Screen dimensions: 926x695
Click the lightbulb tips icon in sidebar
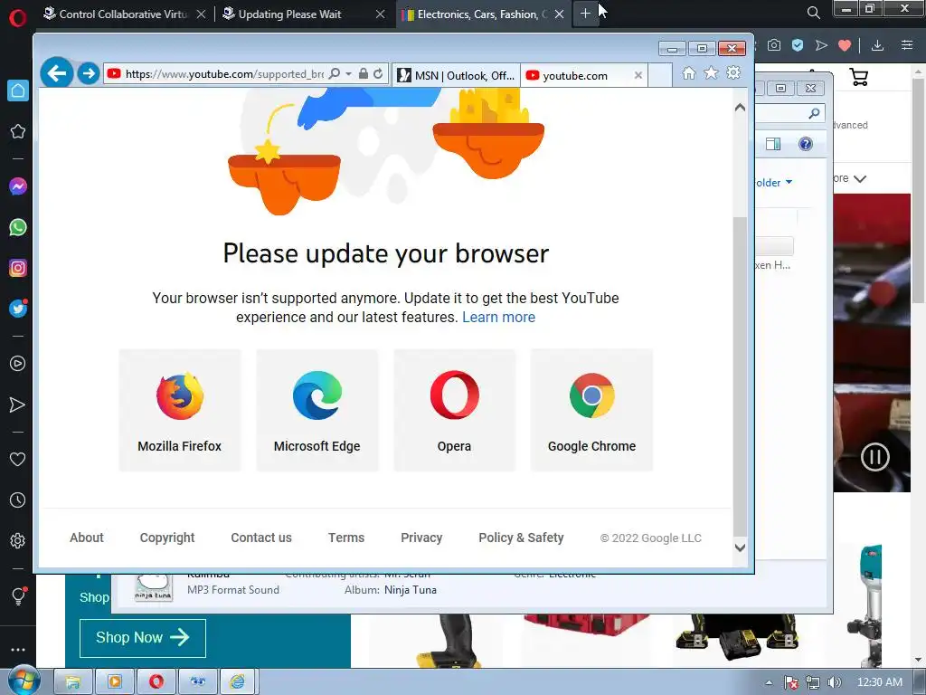18,595
